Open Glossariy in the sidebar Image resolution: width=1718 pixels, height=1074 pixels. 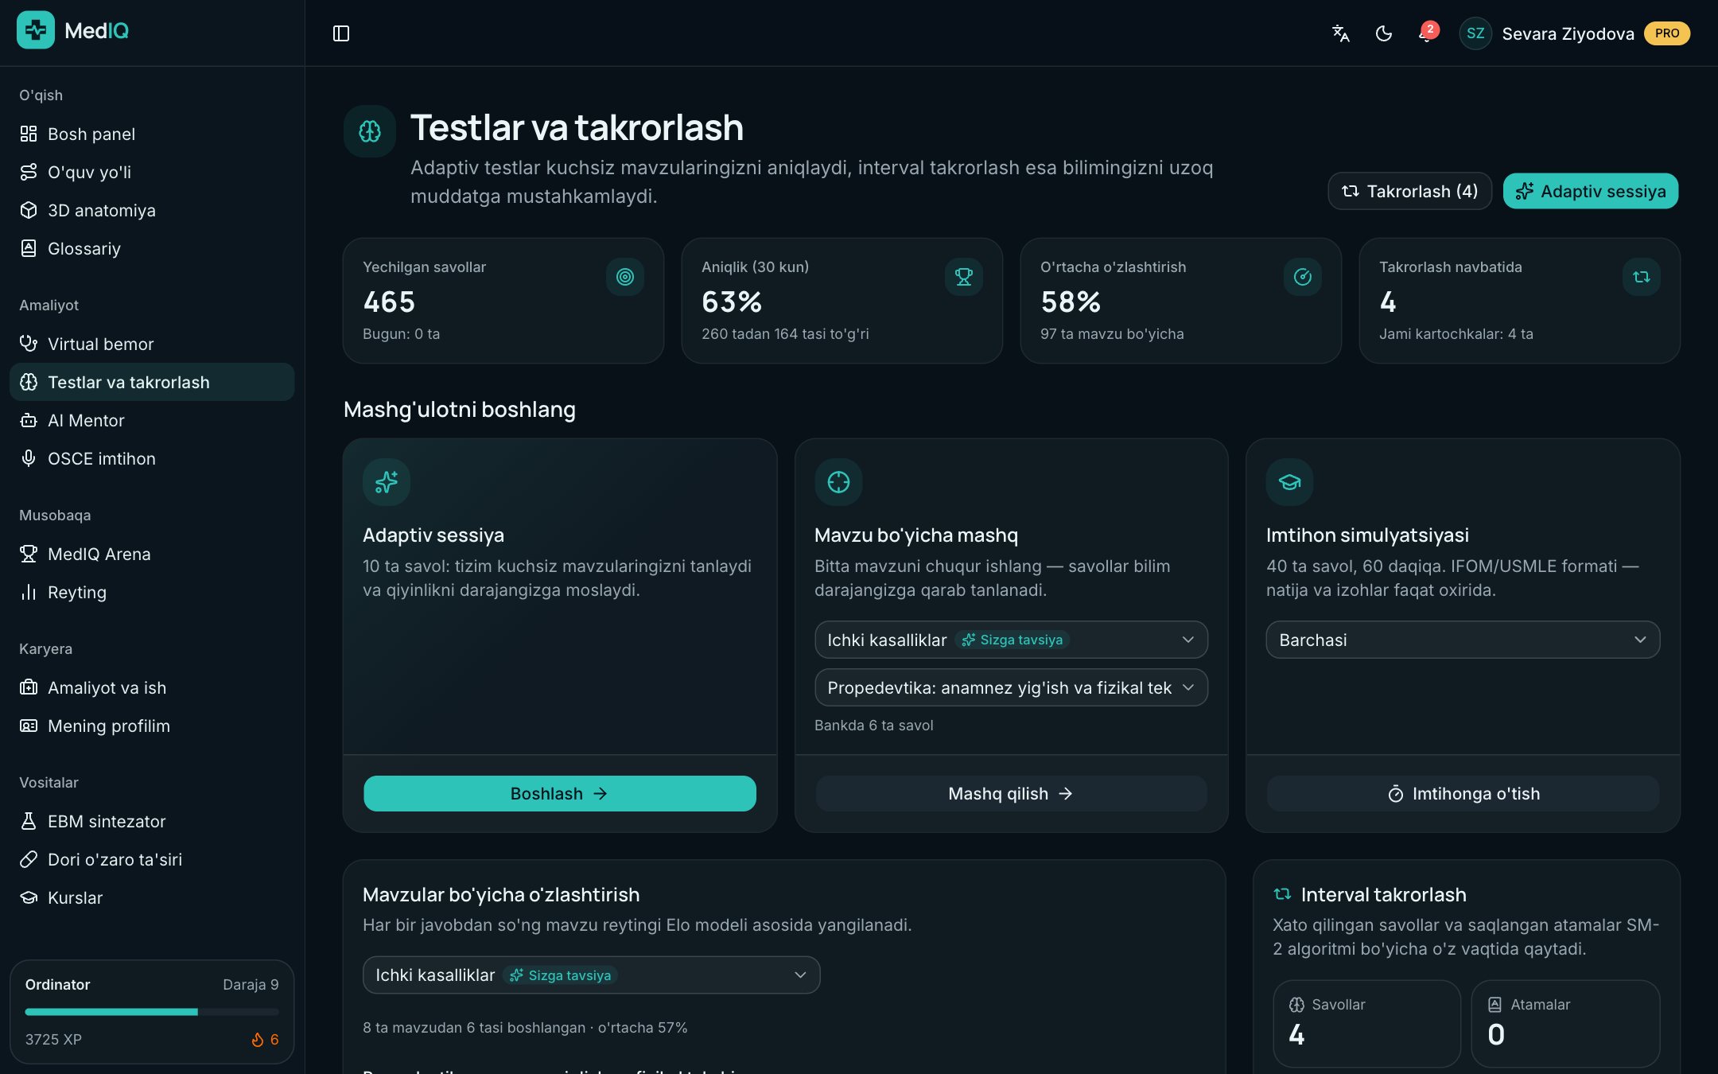pyautogui.click(x=152, y=248)
